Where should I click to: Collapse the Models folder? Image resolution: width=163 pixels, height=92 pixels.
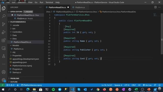(x=16, y=45)
